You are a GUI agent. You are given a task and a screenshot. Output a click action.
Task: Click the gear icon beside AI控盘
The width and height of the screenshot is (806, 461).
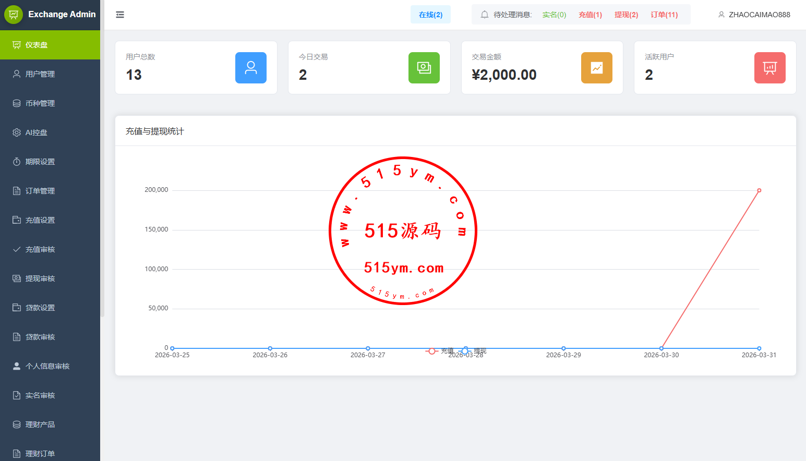(x=17, y=132)
